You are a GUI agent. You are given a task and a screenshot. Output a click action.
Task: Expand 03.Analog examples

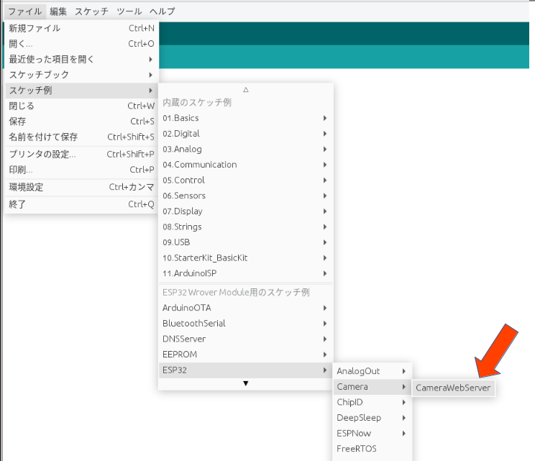tap(246, 149)
